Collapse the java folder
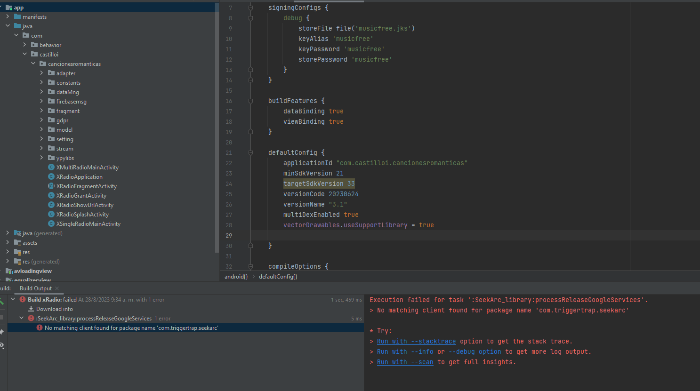 point(8,26)
